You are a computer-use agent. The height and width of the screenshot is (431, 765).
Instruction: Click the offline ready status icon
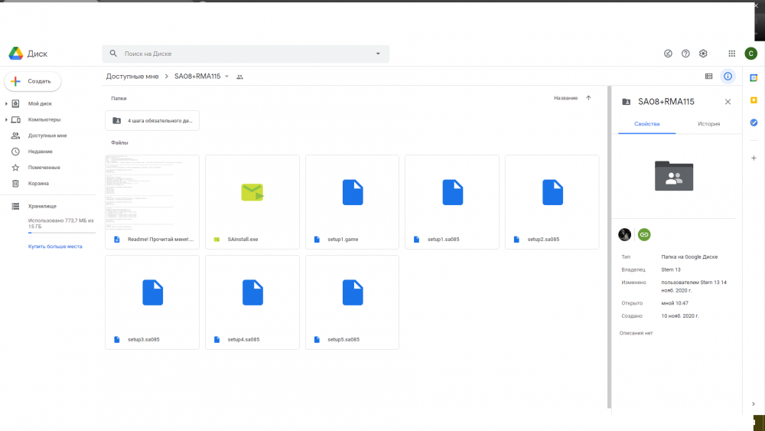(x=668, y=54)
